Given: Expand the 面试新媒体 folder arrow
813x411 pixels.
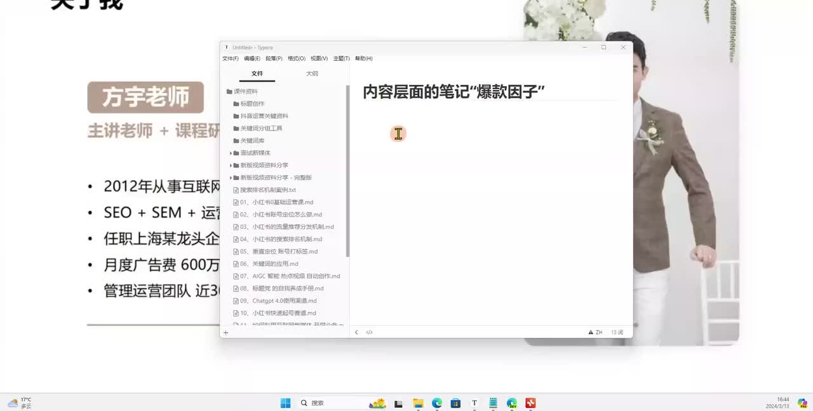Looking at the screenshot, I should tap(231, 153).
